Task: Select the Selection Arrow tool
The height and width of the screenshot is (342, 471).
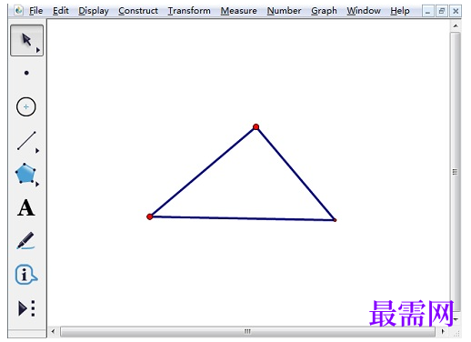Action: [26, 40]
